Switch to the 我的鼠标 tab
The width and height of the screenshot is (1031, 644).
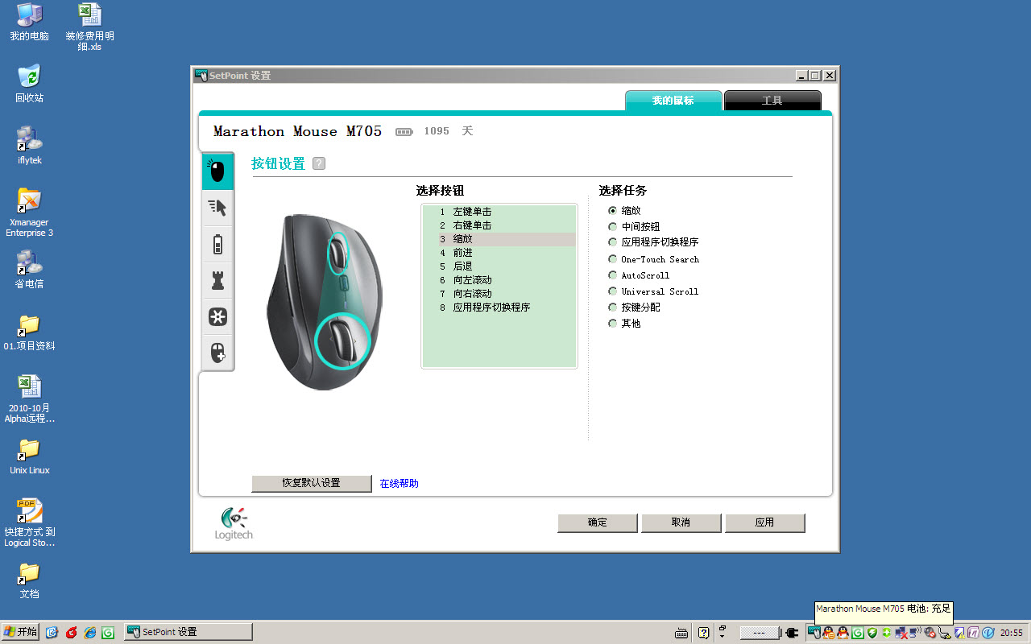(x=673, y=101)
